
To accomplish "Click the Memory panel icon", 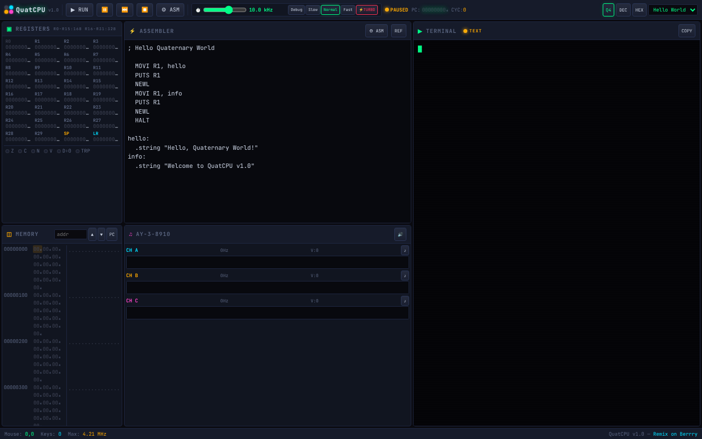I will pyautogui.click(x=9, y=234).
